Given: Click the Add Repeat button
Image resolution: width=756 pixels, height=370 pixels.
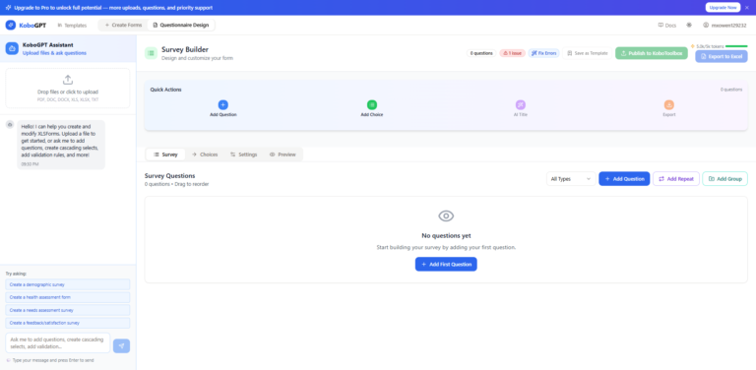Looking at the screenshot, I should [676, 179].
